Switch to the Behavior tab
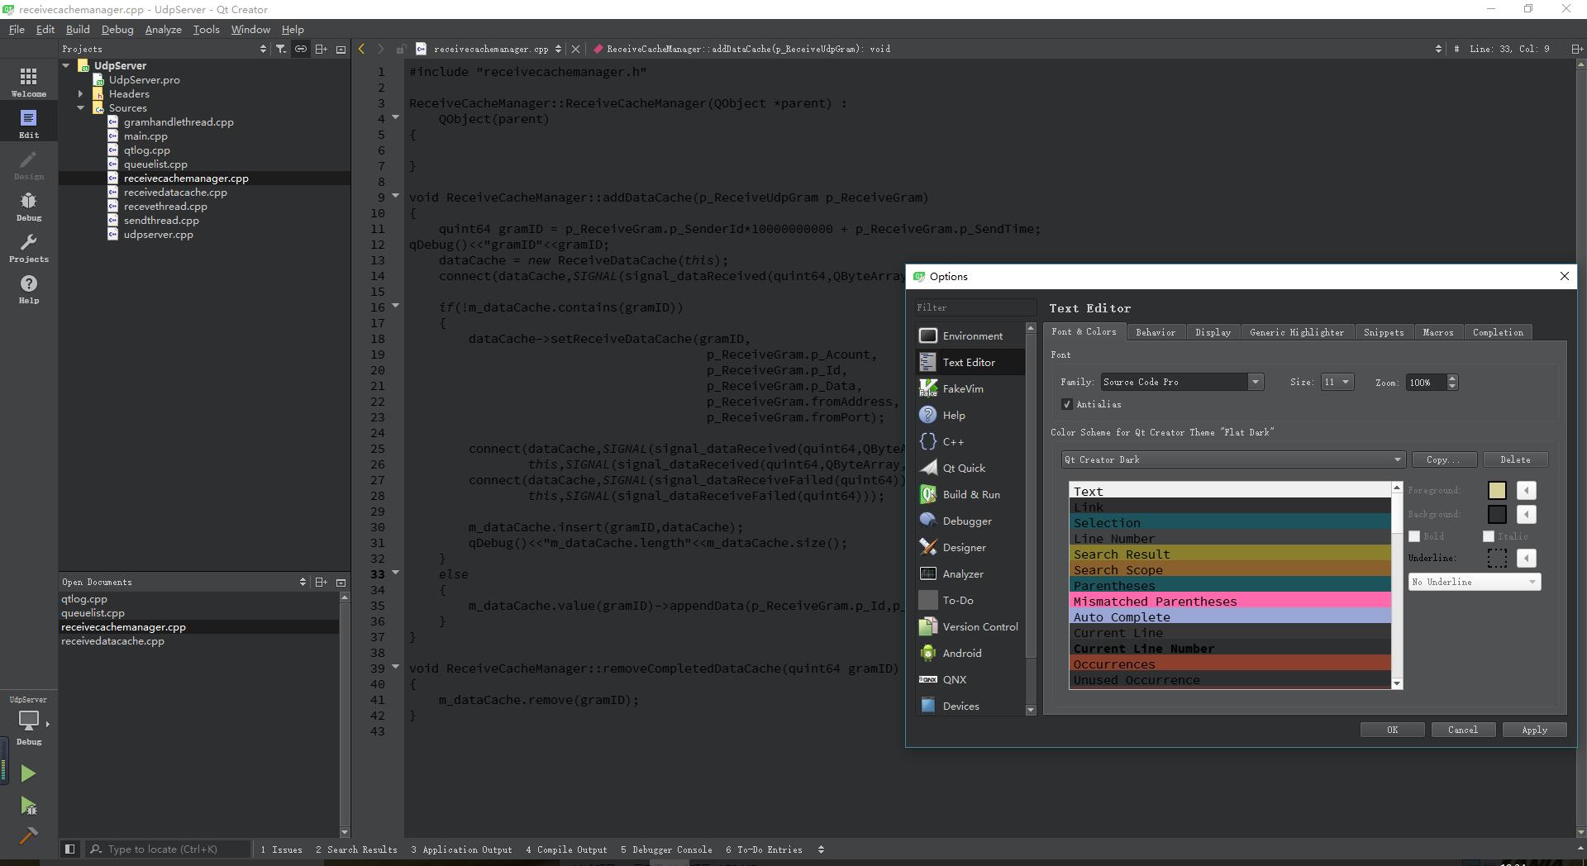 coord(1155,332)
